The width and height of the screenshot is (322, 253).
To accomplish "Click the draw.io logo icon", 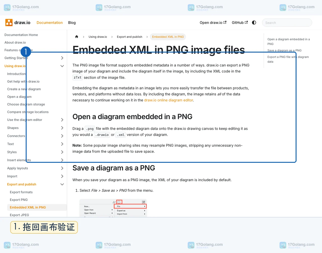I will [x=9, y=22].
